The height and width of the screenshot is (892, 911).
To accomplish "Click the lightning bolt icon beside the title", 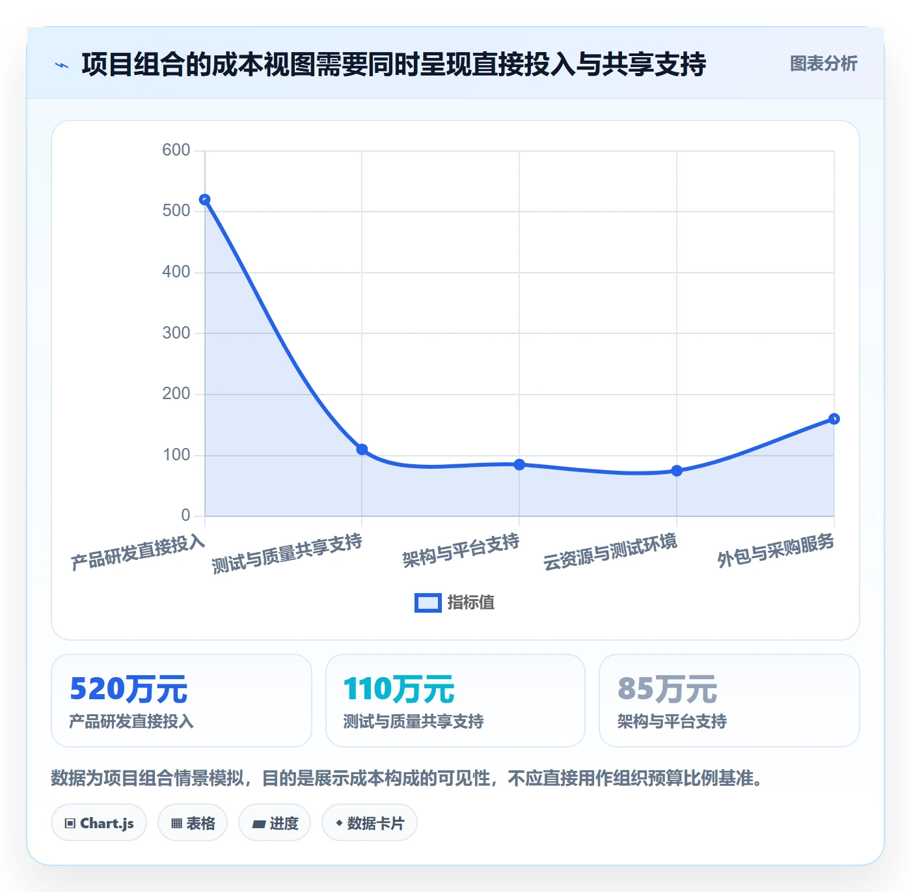I will 62,65.
